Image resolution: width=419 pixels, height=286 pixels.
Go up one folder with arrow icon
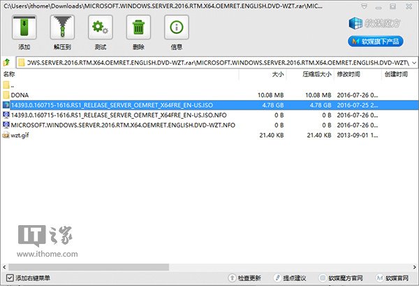pyautogui.click(x=7, y=62)
